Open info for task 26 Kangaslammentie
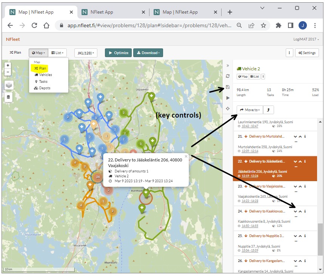This screenshot has height=276, width=325. coord(305,261)
